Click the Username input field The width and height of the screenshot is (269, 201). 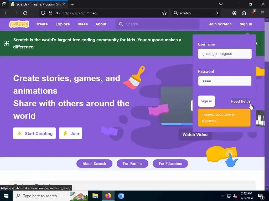(225, 54)
